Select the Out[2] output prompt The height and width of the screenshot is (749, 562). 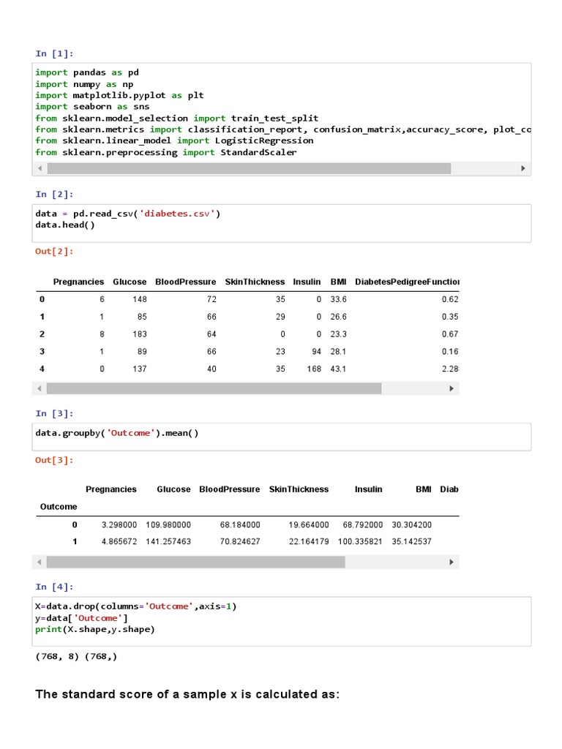pos(54,252)
